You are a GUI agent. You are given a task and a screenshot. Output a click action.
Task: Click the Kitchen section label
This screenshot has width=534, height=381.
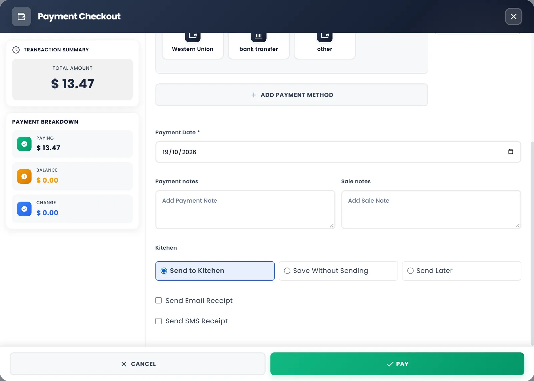point(166,248)
